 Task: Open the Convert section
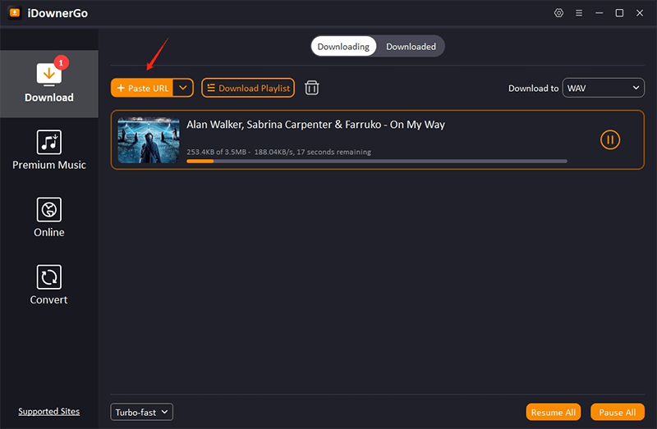(x=48, y=285)
